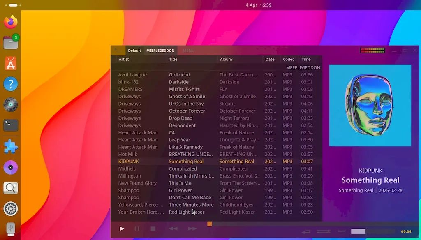The image size is (421, 240).
Task: Click the Childhood Eyes album cell
Action: click(x=236, y=205)
